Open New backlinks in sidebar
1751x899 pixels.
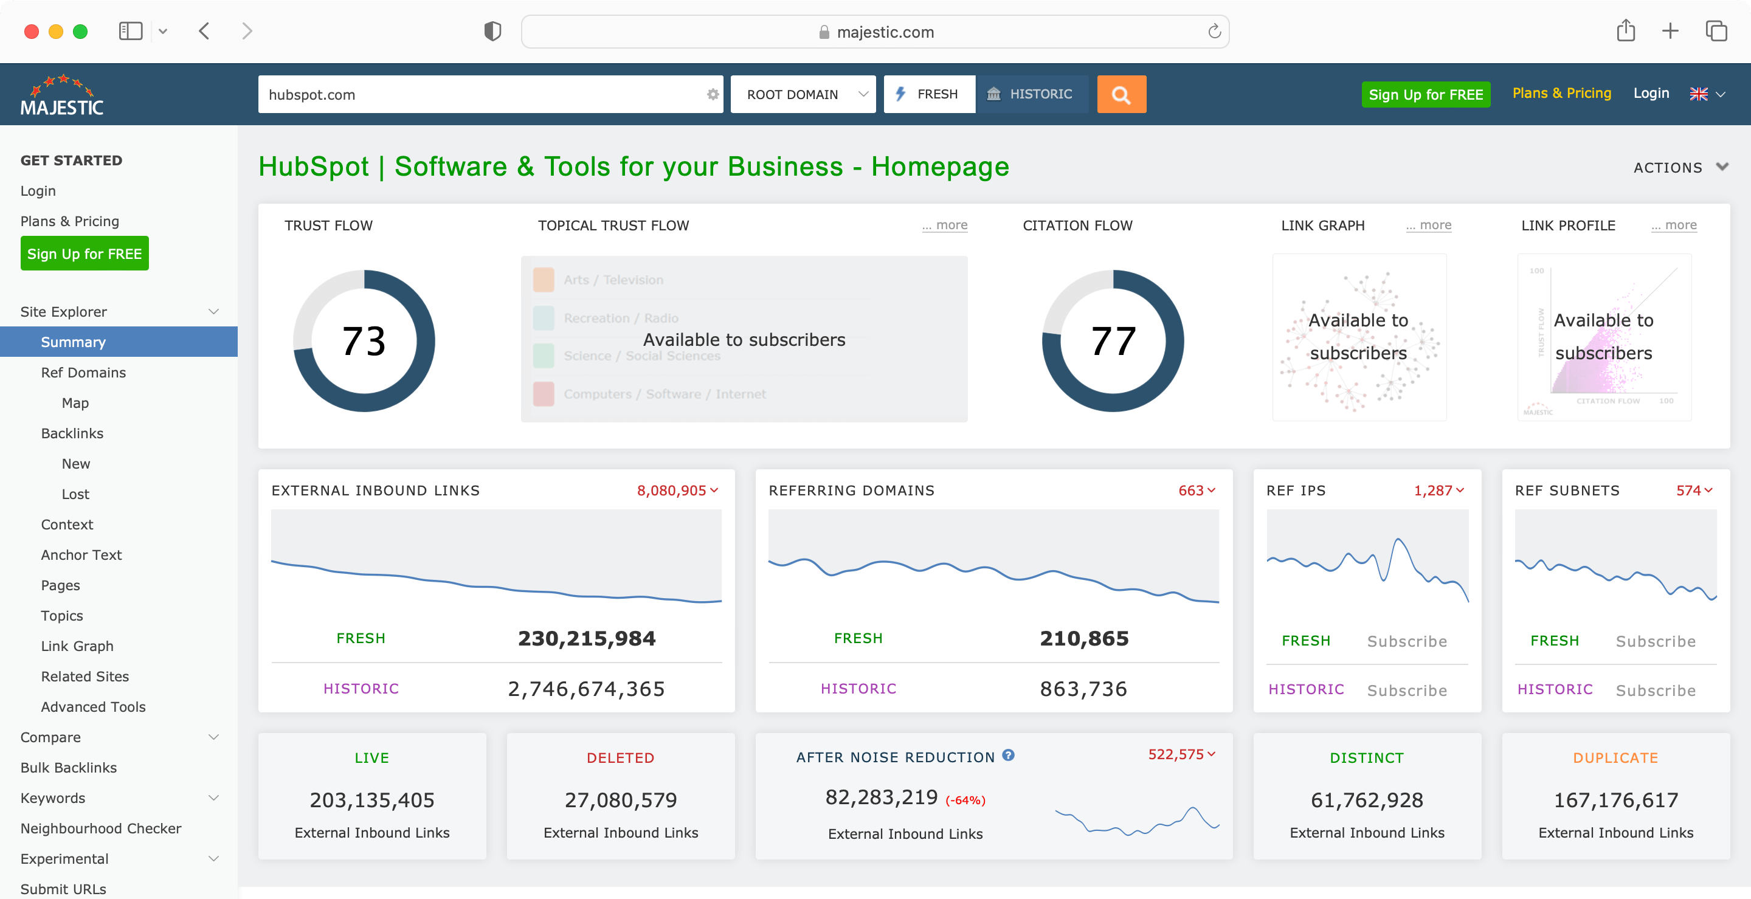(75, 463)
